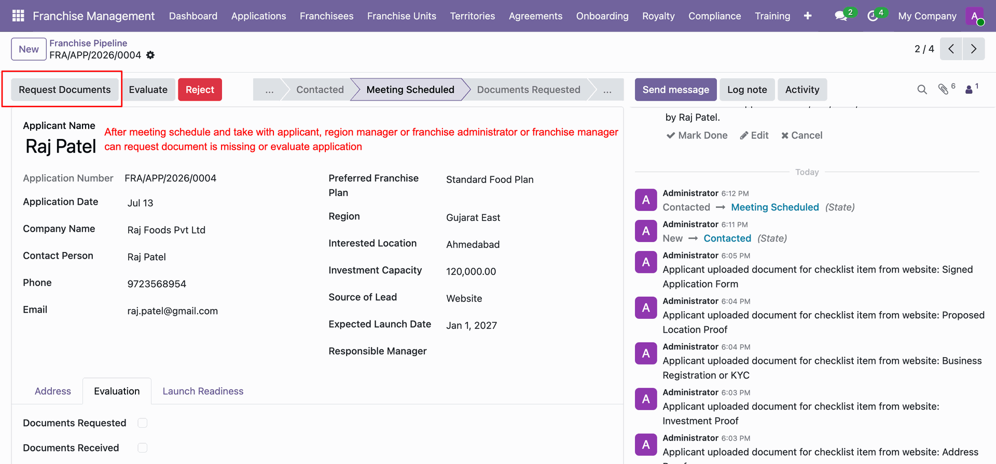996x464 pixels.
Task: Go to next record arrow
Action: tap(974, 49)
